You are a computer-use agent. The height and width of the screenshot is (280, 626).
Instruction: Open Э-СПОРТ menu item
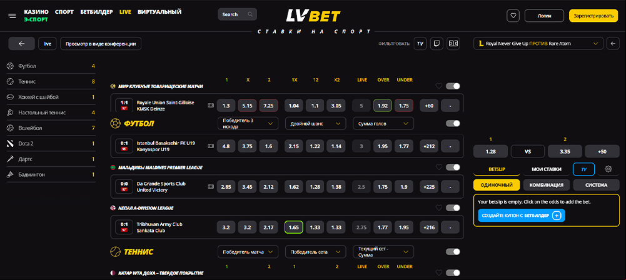pos(36,19)
